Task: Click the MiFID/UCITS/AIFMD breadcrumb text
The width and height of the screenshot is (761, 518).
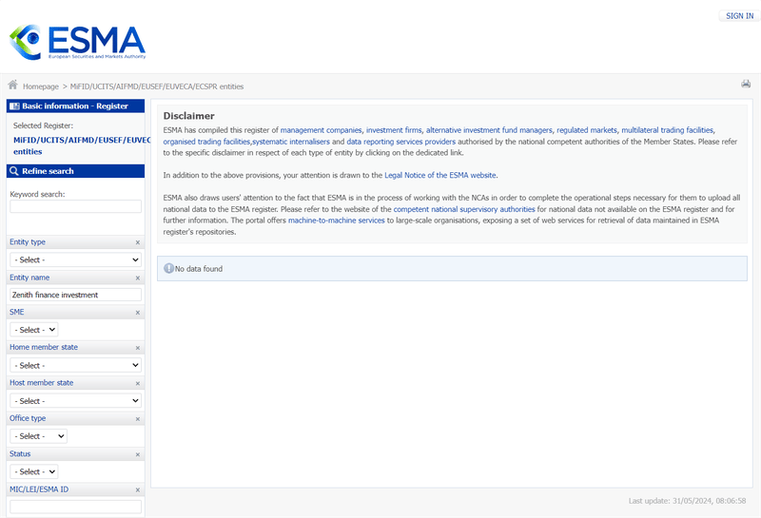Action: (x=157, y=86)
